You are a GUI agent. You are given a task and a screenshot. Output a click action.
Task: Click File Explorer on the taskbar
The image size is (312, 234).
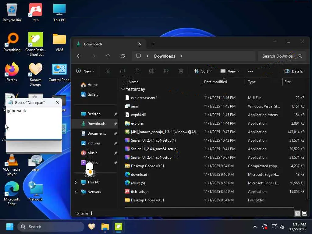pos(105,227)
